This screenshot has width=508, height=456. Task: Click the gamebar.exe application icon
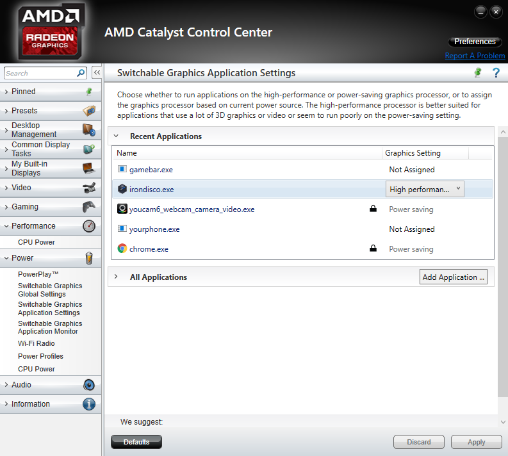point(122,169)
